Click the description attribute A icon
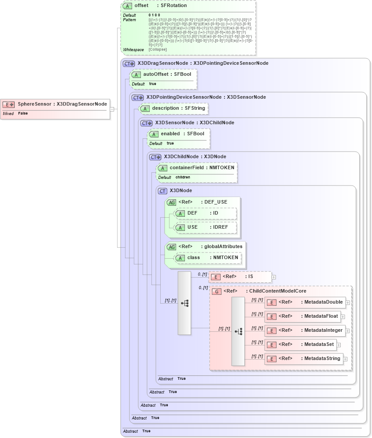The width and height of the screenshot is (372, 438). pos(145,109)
